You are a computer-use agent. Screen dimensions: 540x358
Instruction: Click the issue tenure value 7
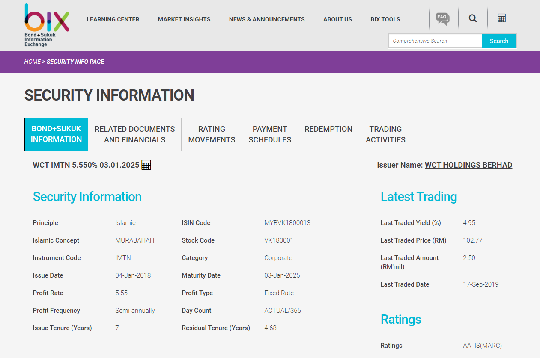[x=117, y=328]
